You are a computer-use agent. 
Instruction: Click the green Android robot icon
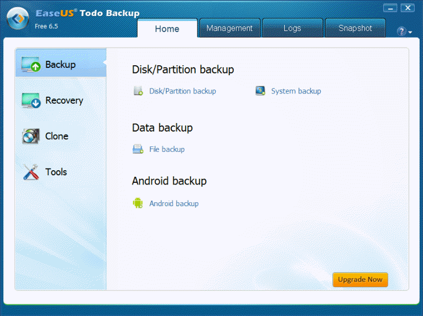click(x=138, y=203)
